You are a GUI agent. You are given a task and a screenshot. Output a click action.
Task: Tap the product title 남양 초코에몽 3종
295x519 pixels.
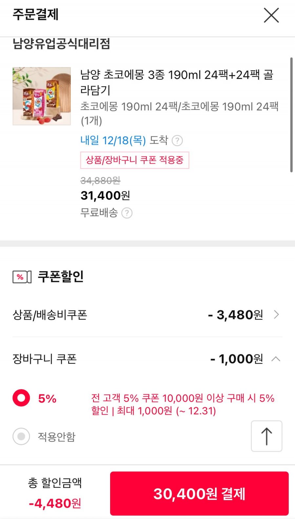click(x=177, y=82)
